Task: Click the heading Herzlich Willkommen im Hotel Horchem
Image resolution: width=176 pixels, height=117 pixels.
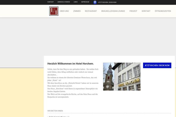Action: (x=70, y=63)
